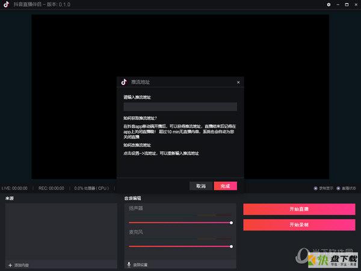Click the REC: 00:00:00 status text
This screenshot has height=271, width=361.
coord(51,188)
